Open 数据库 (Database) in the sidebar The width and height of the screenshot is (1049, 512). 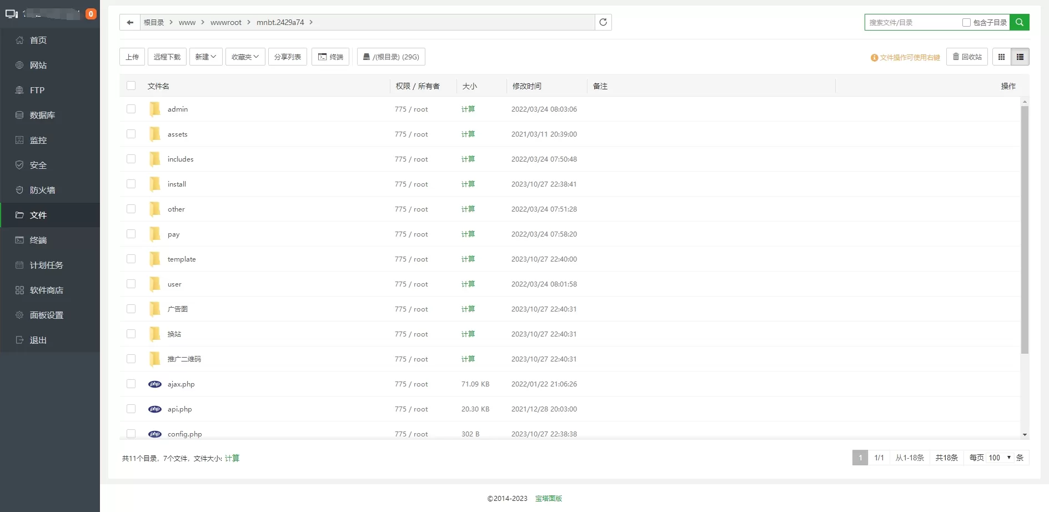[x=42, y=115]
